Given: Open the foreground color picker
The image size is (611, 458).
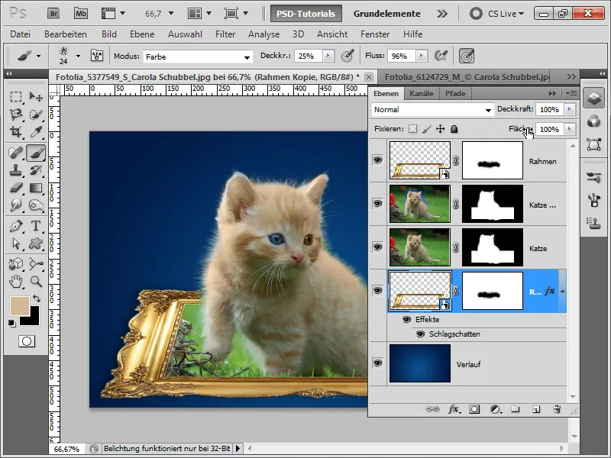Looking at the screenshot, I should click(18, 305).
